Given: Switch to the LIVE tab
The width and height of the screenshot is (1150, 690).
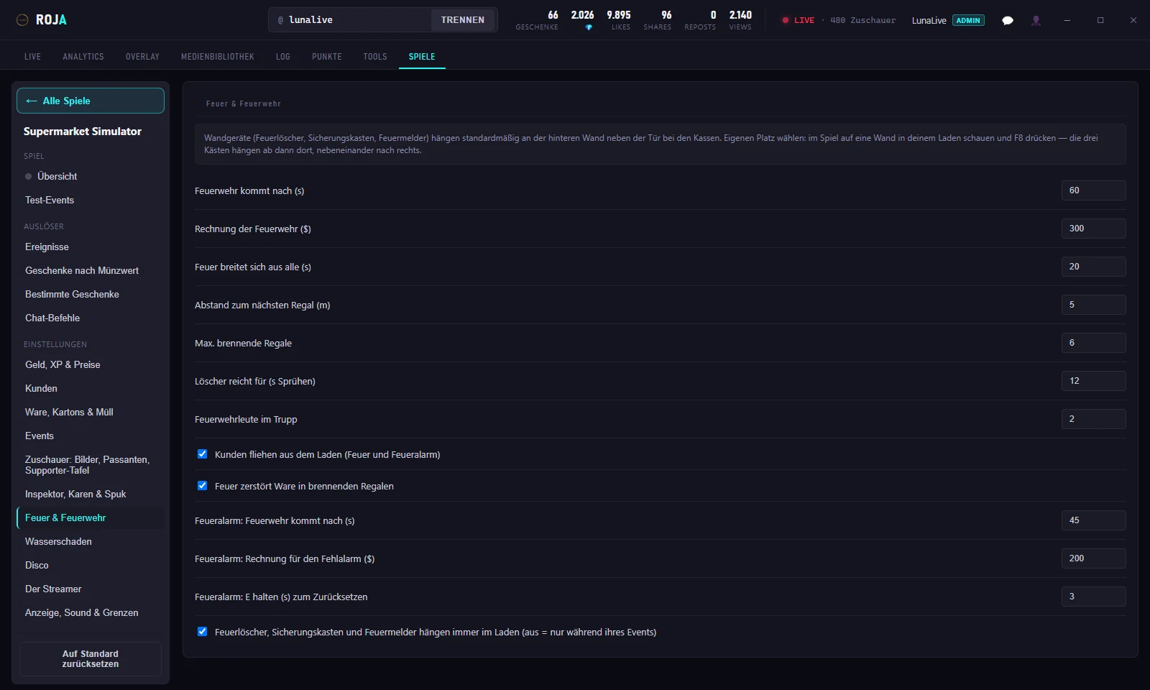Looking at the screenshot, I should click(x=32, y=57).
